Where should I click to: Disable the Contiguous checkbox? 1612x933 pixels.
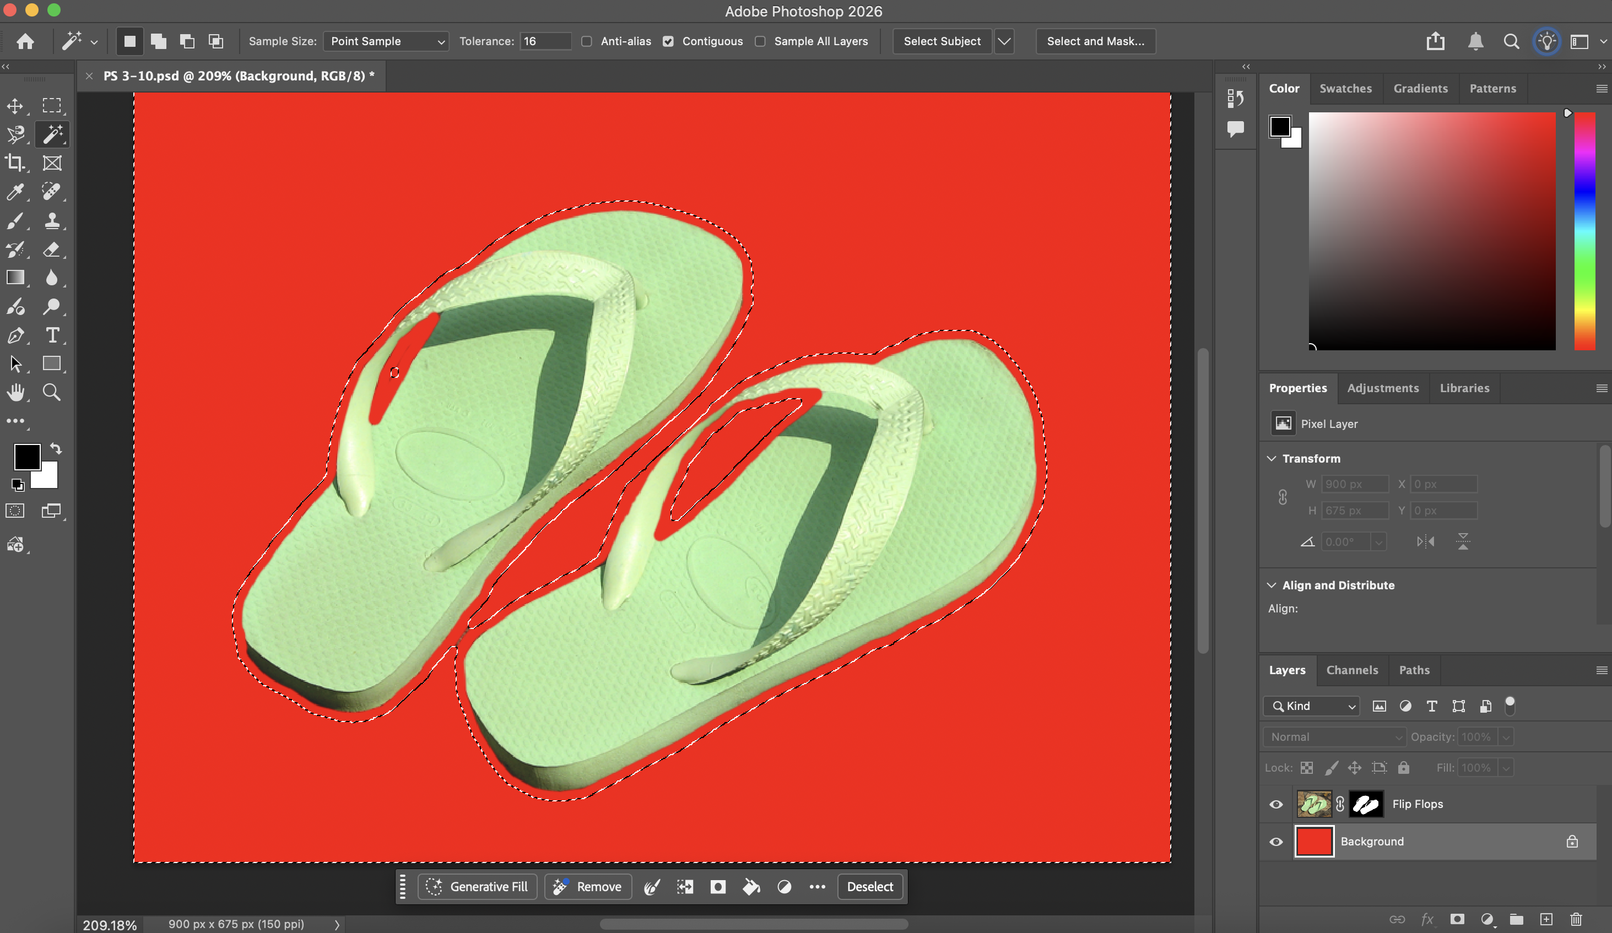tap(668, 41)
